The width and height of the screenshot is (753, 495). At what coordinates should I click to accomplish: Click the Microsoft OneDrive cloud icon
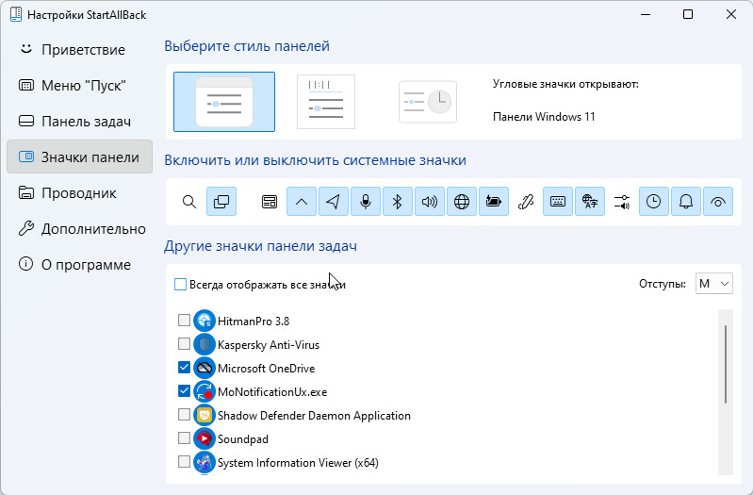(x=205, y=368)
